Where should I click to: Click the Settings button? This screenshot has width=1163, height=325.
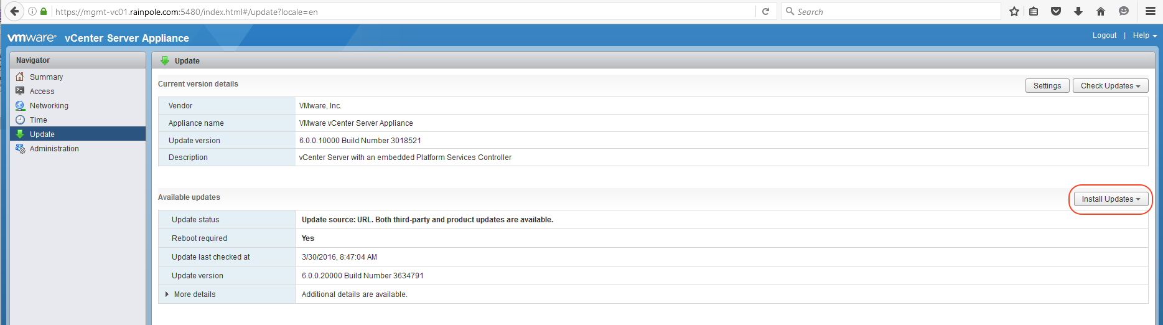click(1047, 86)
